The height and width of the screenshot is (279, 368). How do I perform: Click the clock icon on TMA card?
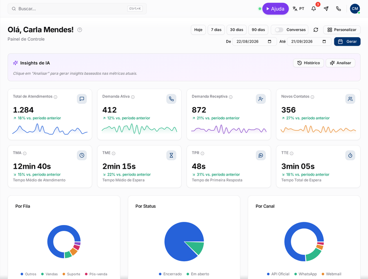click(x=82, y=155)
